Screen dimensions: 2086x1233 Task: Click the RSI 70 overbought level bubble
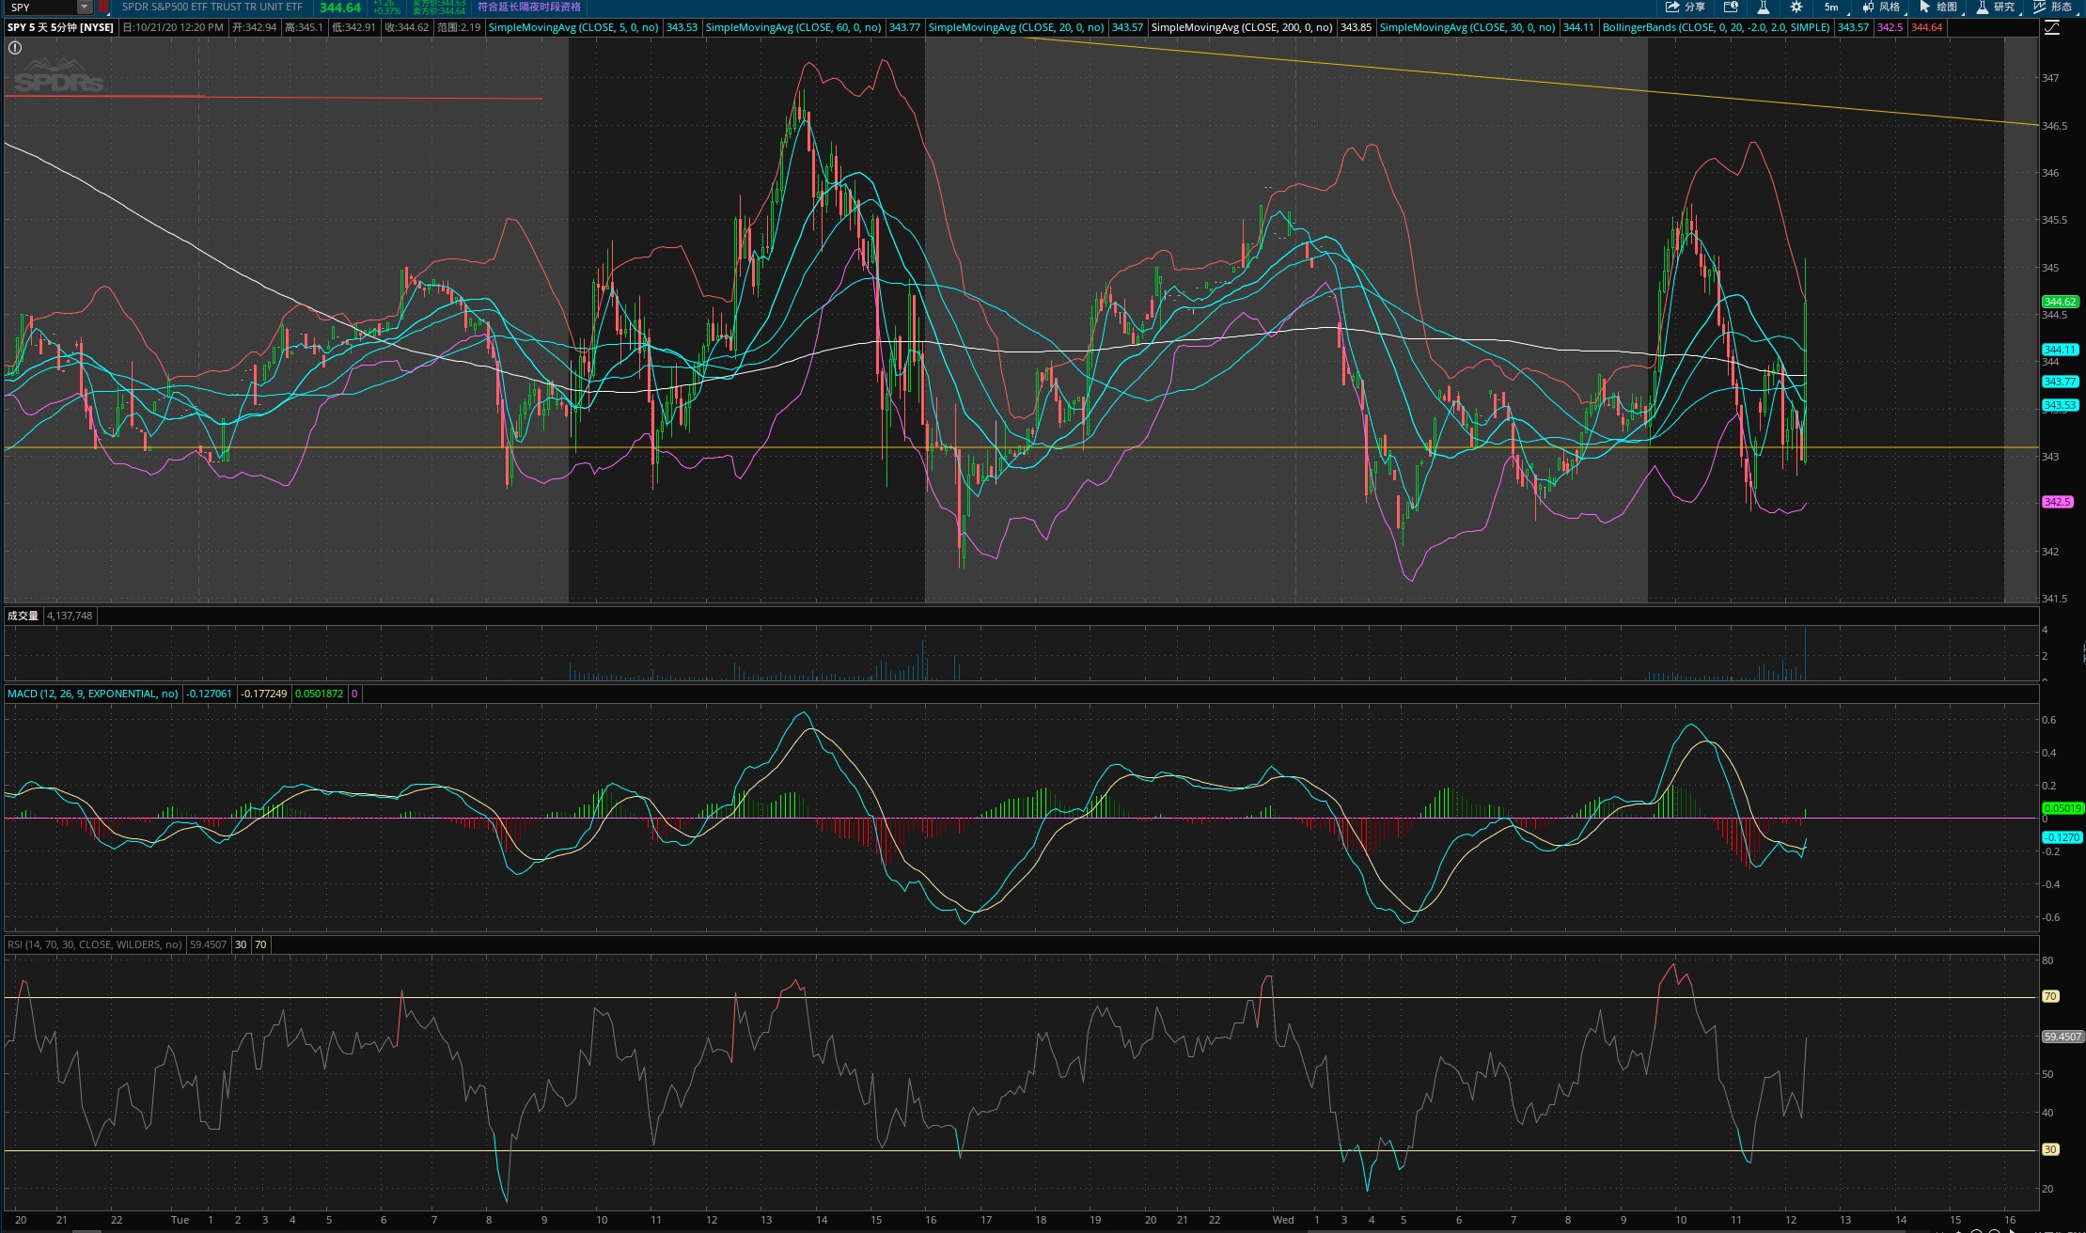coord(2051,996)
